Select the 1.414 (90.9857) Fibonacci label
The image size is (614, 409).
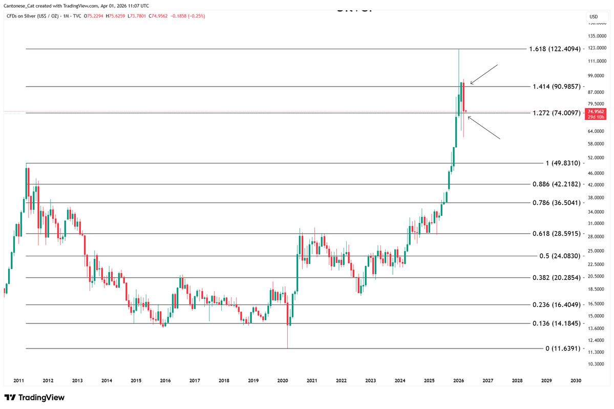[557, 87]
